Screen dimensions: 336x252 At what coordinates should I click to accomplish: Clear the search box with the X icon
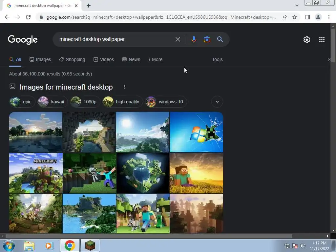point(178,39)
